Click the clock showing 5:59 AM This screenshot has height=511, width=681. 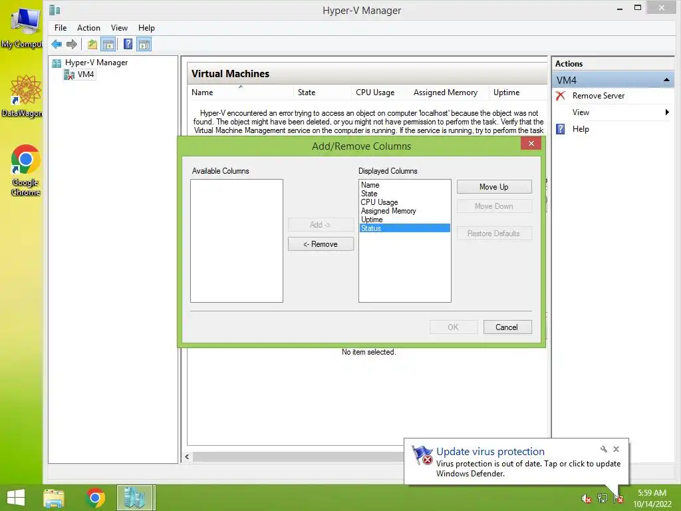[x=652, y=493]
